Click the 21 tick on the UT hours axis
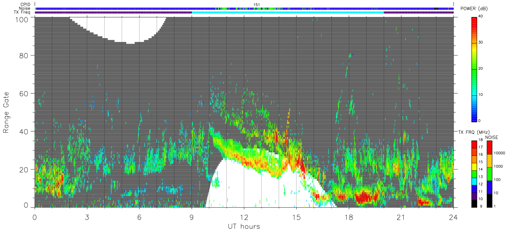 pos(401,217)
